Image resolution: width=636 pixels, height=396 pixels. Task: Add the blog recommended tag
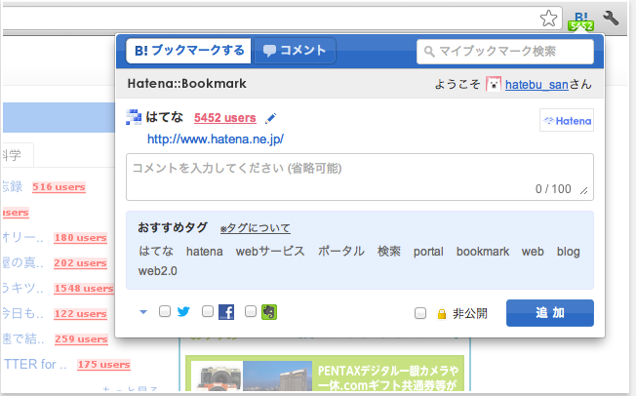569,252
